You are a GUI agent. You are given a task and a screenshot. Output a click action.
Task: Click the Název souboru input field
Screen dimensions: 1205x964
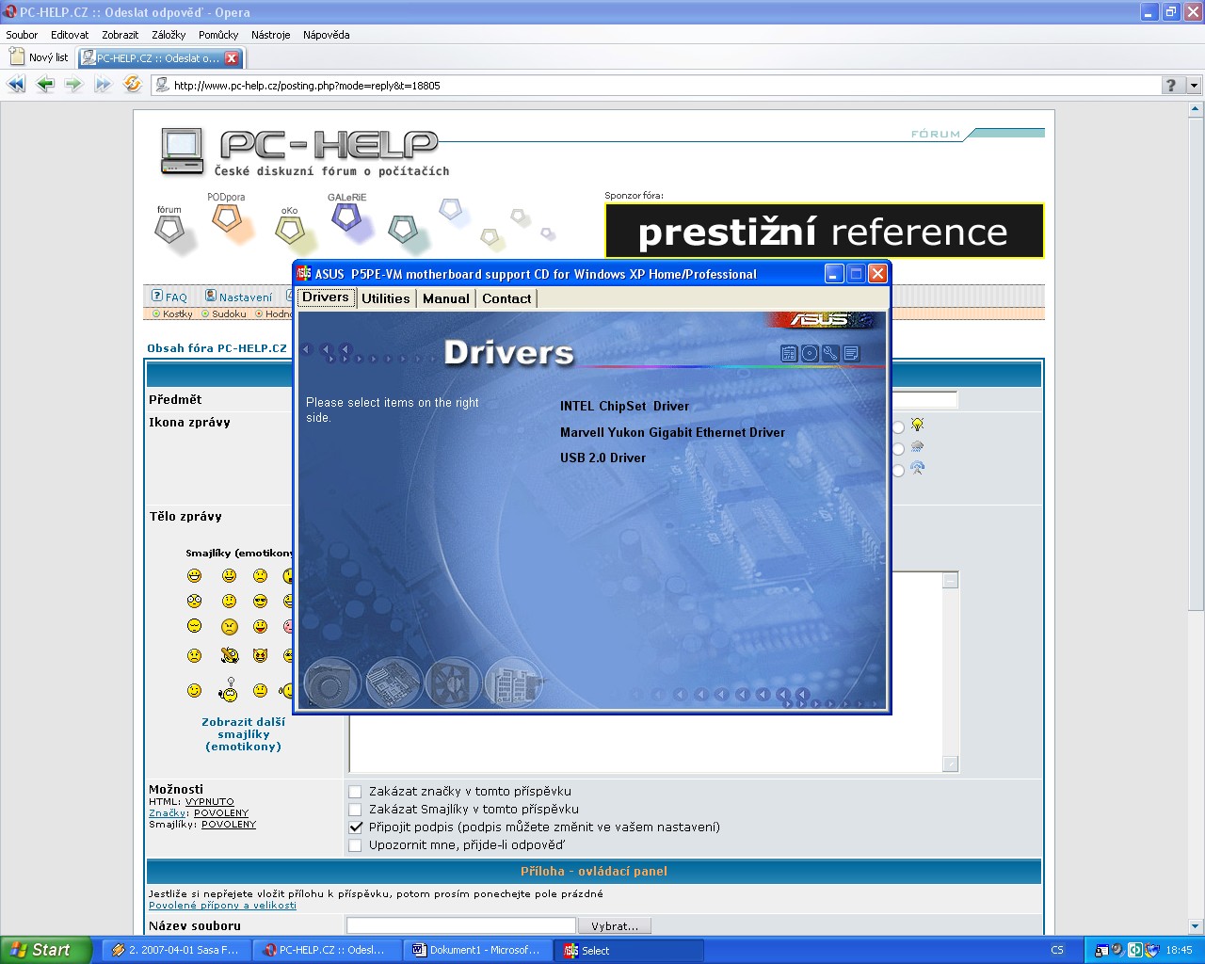(x=461, y=926)
